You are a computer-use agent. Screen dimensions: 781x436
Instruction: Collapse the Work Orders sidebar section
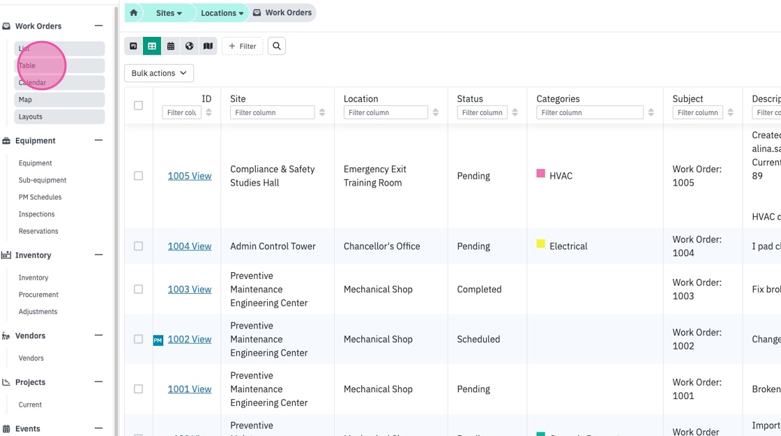(98, 26)
